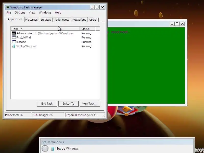
Task: Click the Switch To button
Action: point(68,104)
